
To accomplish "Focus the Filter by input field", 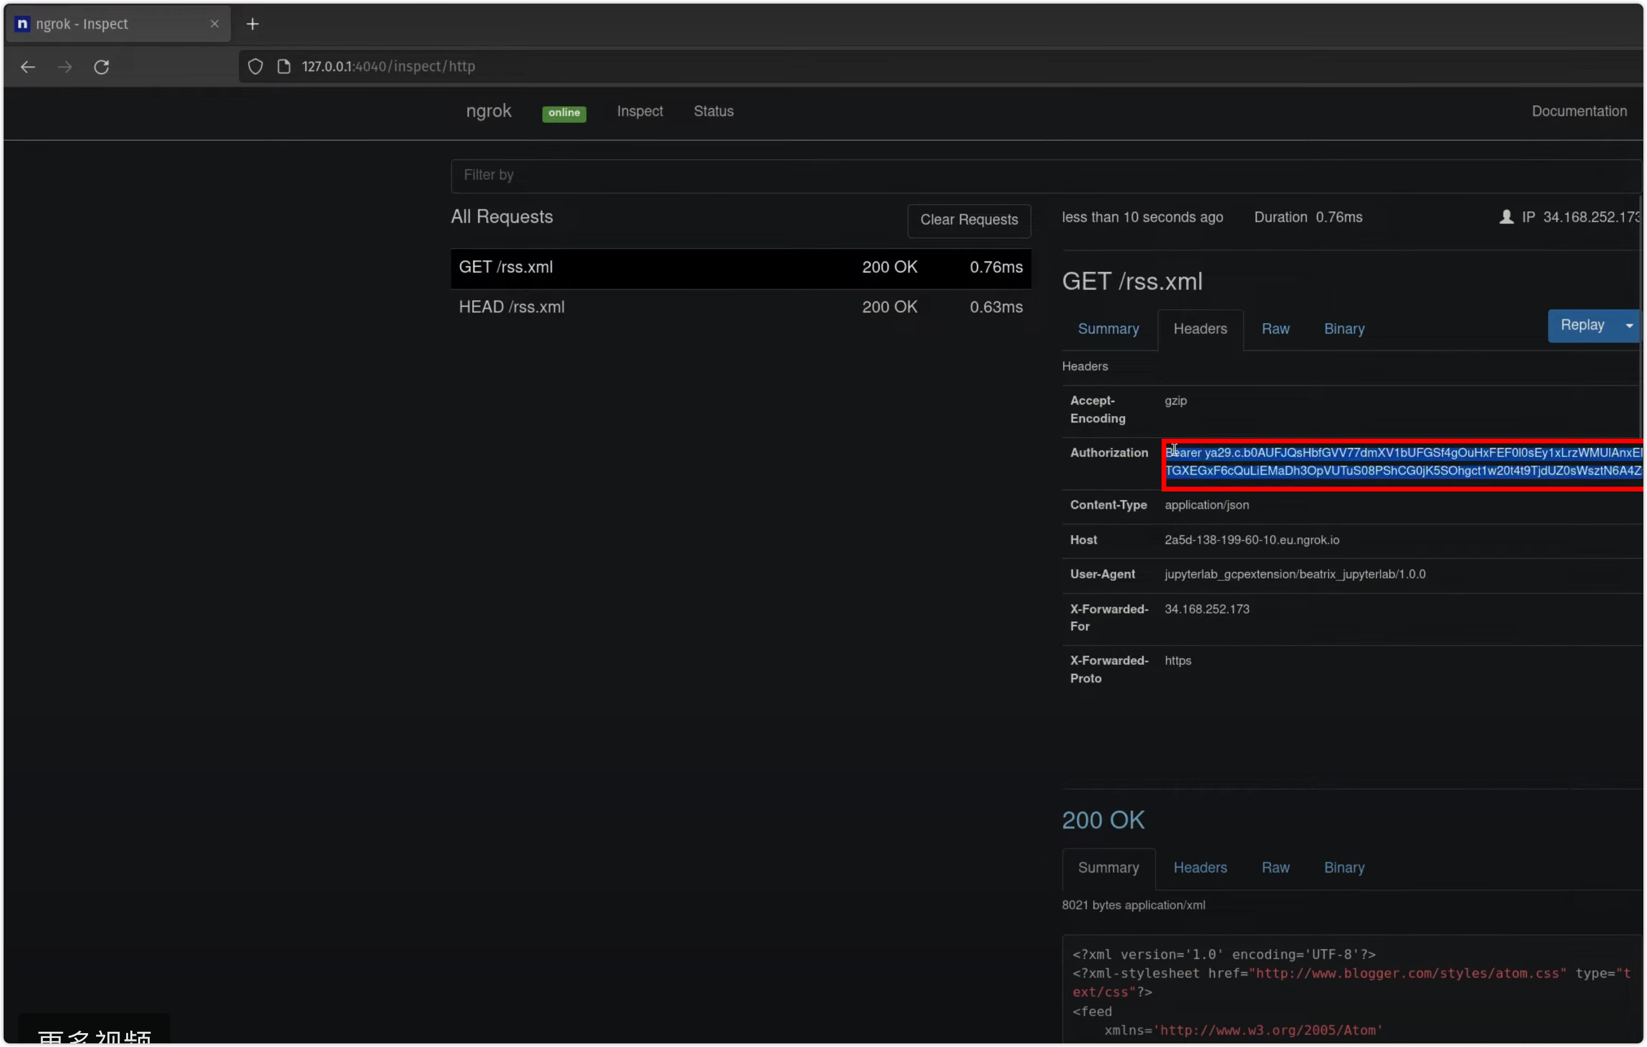I will click(1046, 176).
